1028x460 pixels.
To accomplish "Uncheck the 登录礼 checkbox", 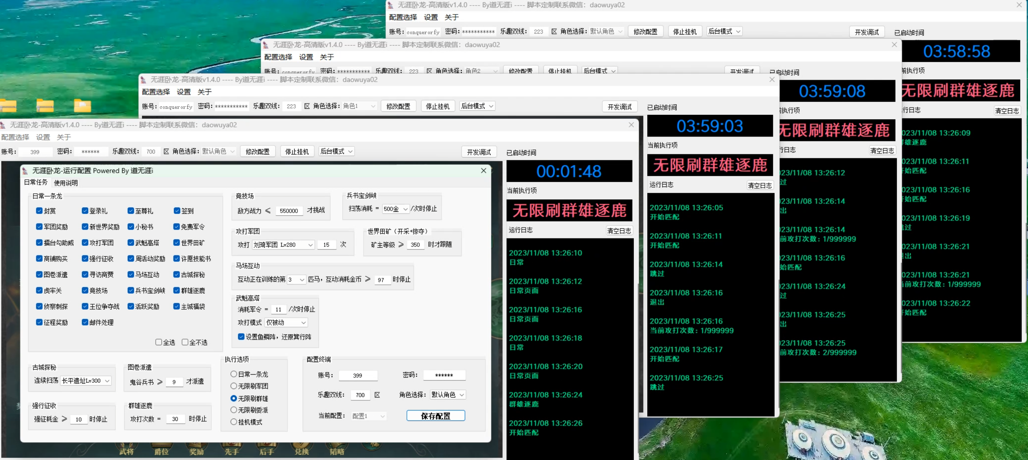I will pyautogui.click(x=85, y=211).
